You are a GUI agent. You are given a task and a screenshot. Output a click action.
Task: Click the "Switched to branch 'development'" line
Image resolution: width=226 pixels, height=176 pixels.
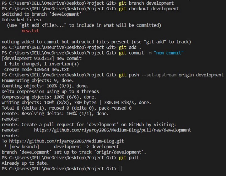click(x=41, y=14)
